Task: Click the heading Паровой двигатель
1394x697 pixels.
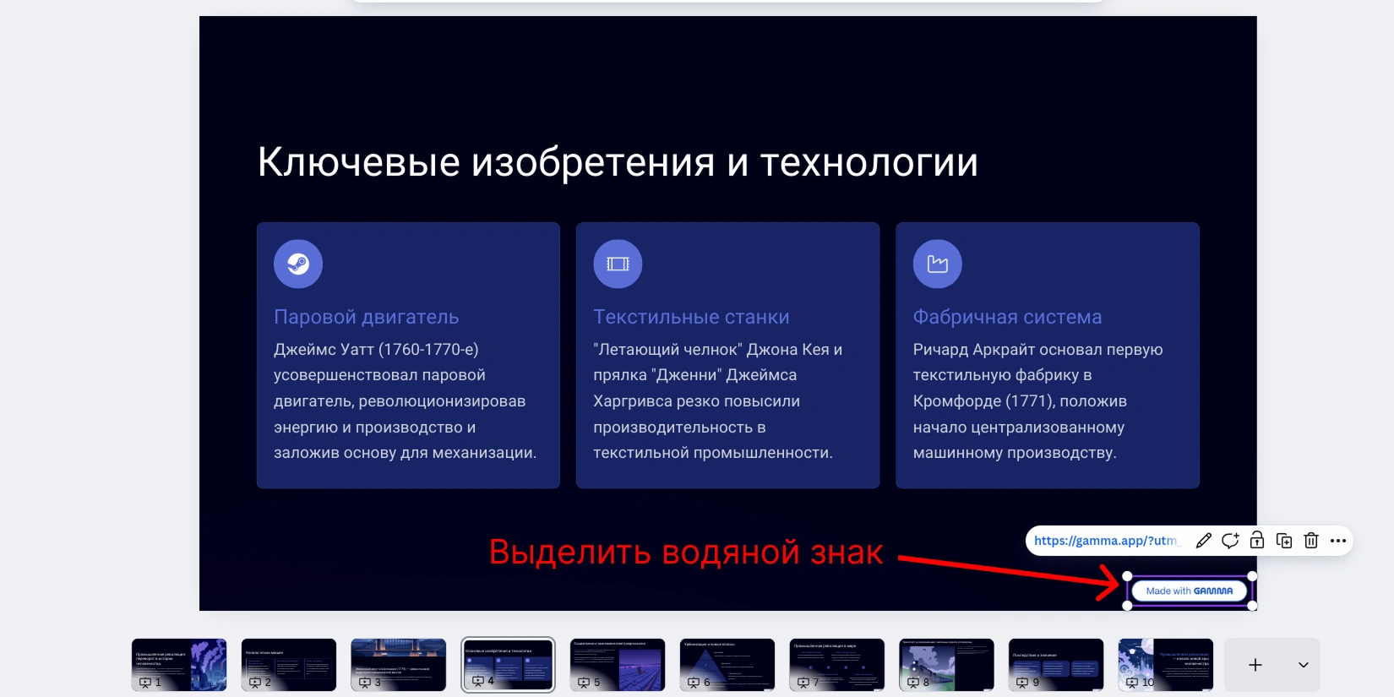Action: pyautogui.click(x=367, y=317)
